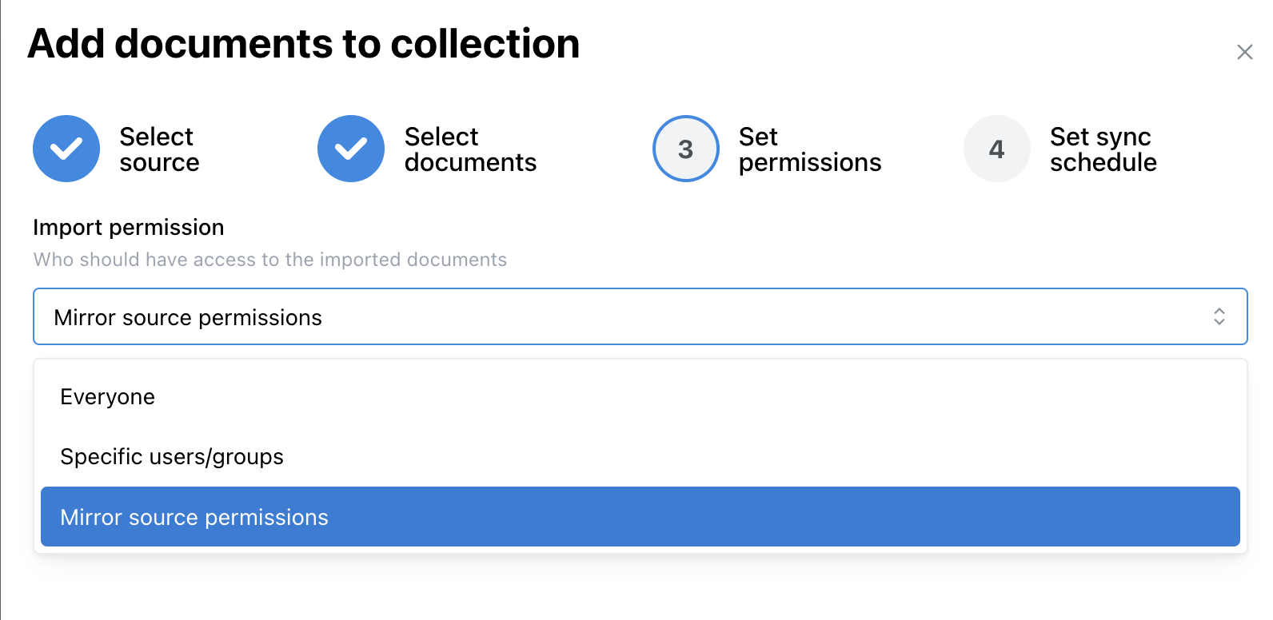Return to the Select documents step label
Screen dimensions: 1273x620
click(x=470, y=149)
